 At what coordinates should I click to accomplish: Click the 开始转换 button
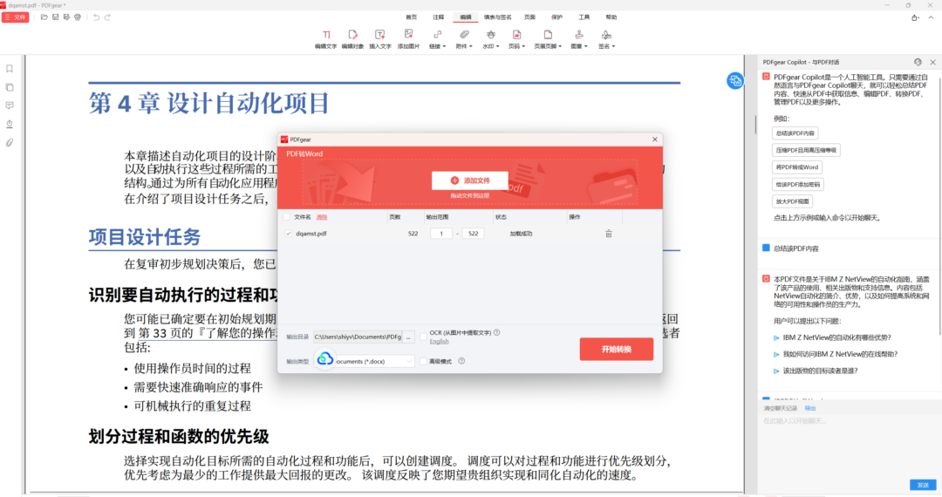pos(617,350)
